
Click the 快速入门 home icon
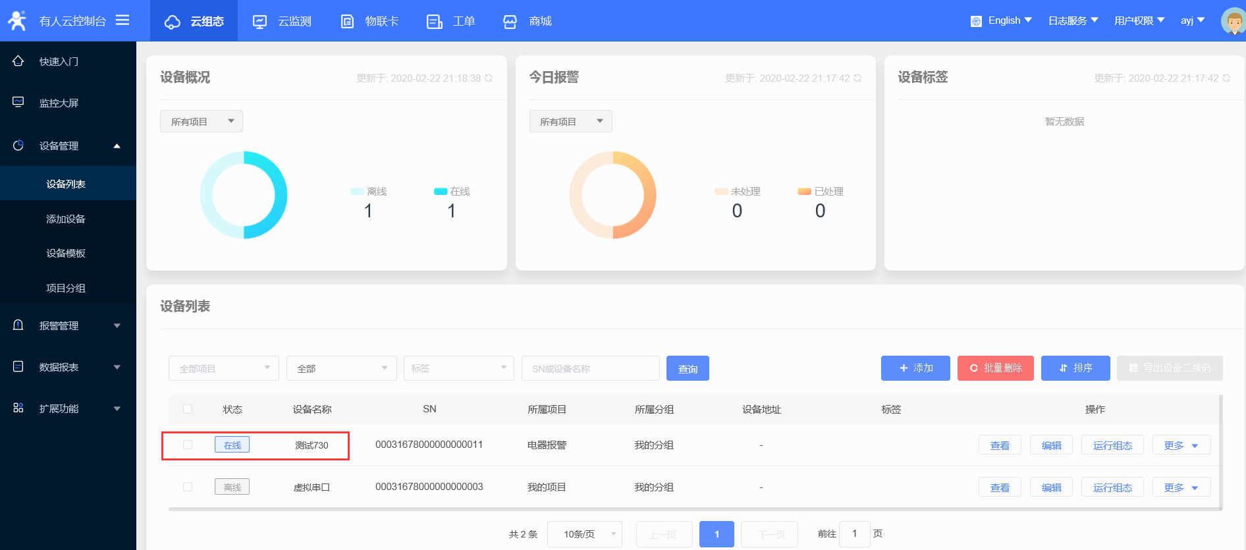click(x=18, y=61)
